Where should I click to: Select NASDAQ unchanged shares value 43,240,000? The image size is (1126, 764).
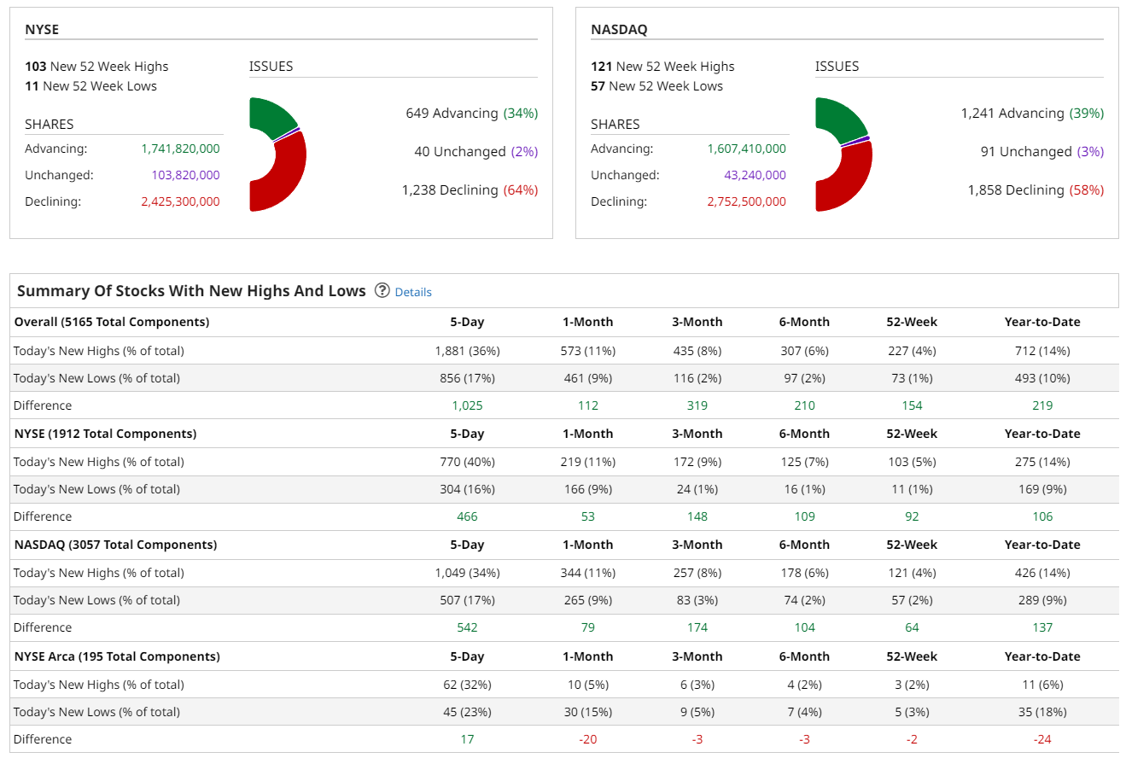pos(754,175)
